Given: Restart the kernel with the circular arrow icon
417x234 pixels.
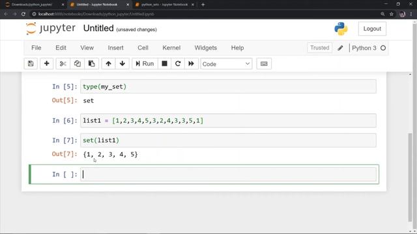Looking at the screenshot, I should pos(178,64).
